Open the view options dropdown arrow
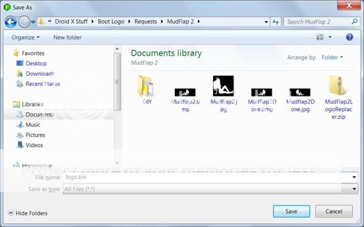The image size is (364, 227). [330, 37]
